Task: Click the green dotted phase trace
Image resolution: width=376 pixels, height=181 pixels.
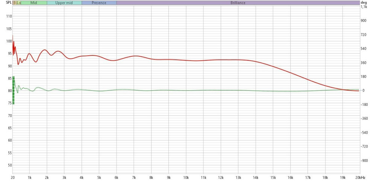Action: 226,90
